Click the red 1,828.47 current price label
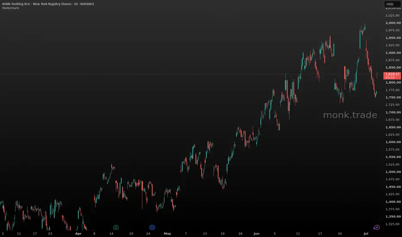The width and height of the screenshot is (402, 237). (x=392, y=75)
